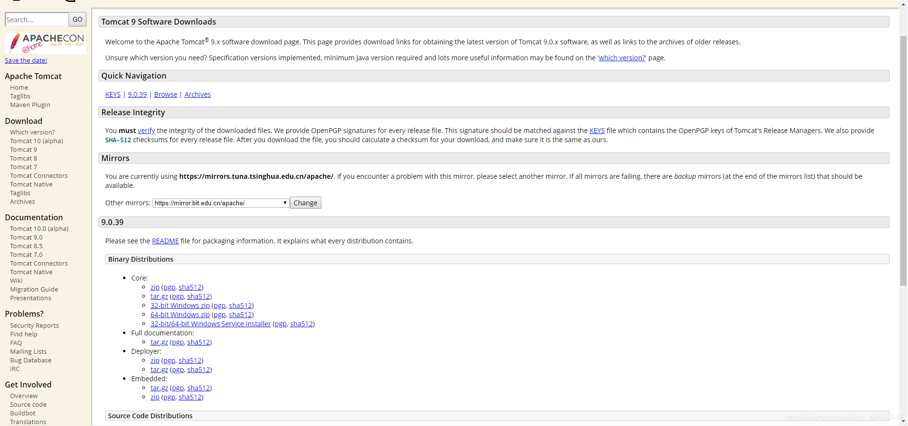908x426 pixels.
Task: Download the Core tar.gz distribution
Action: (159, 296)
